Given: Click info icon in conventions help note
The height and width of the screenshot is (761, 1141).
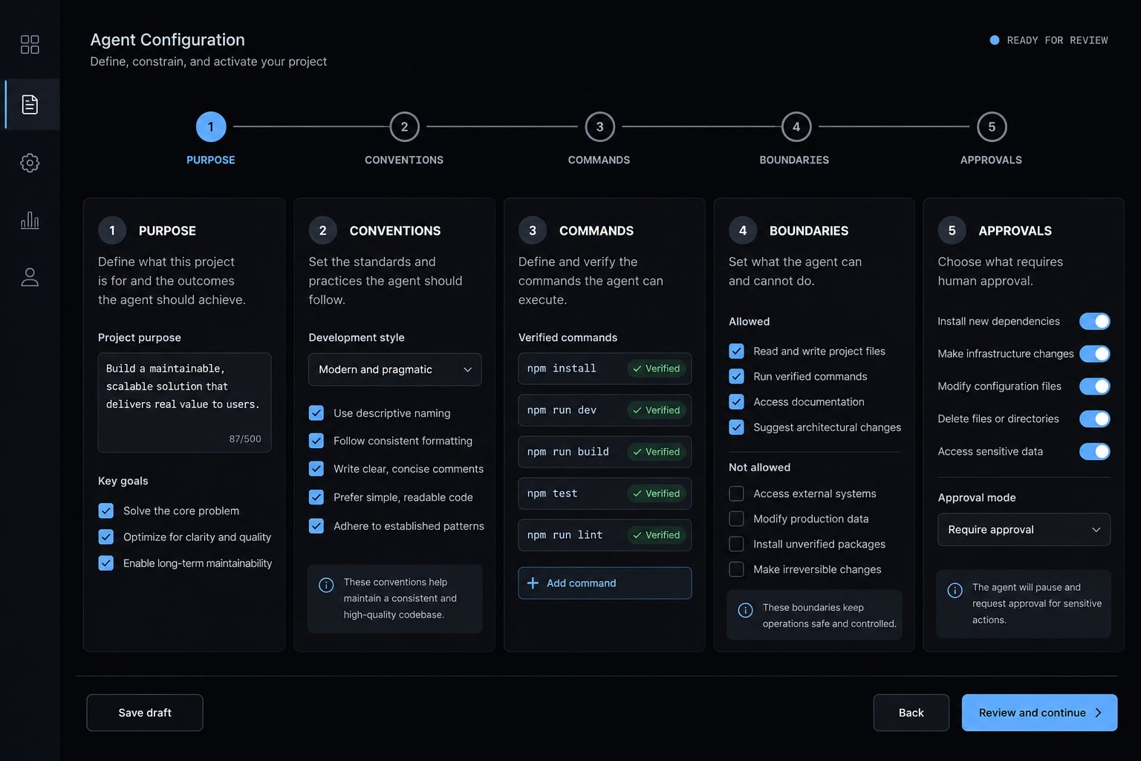Looking at the screenshot, I should (326, 585).
